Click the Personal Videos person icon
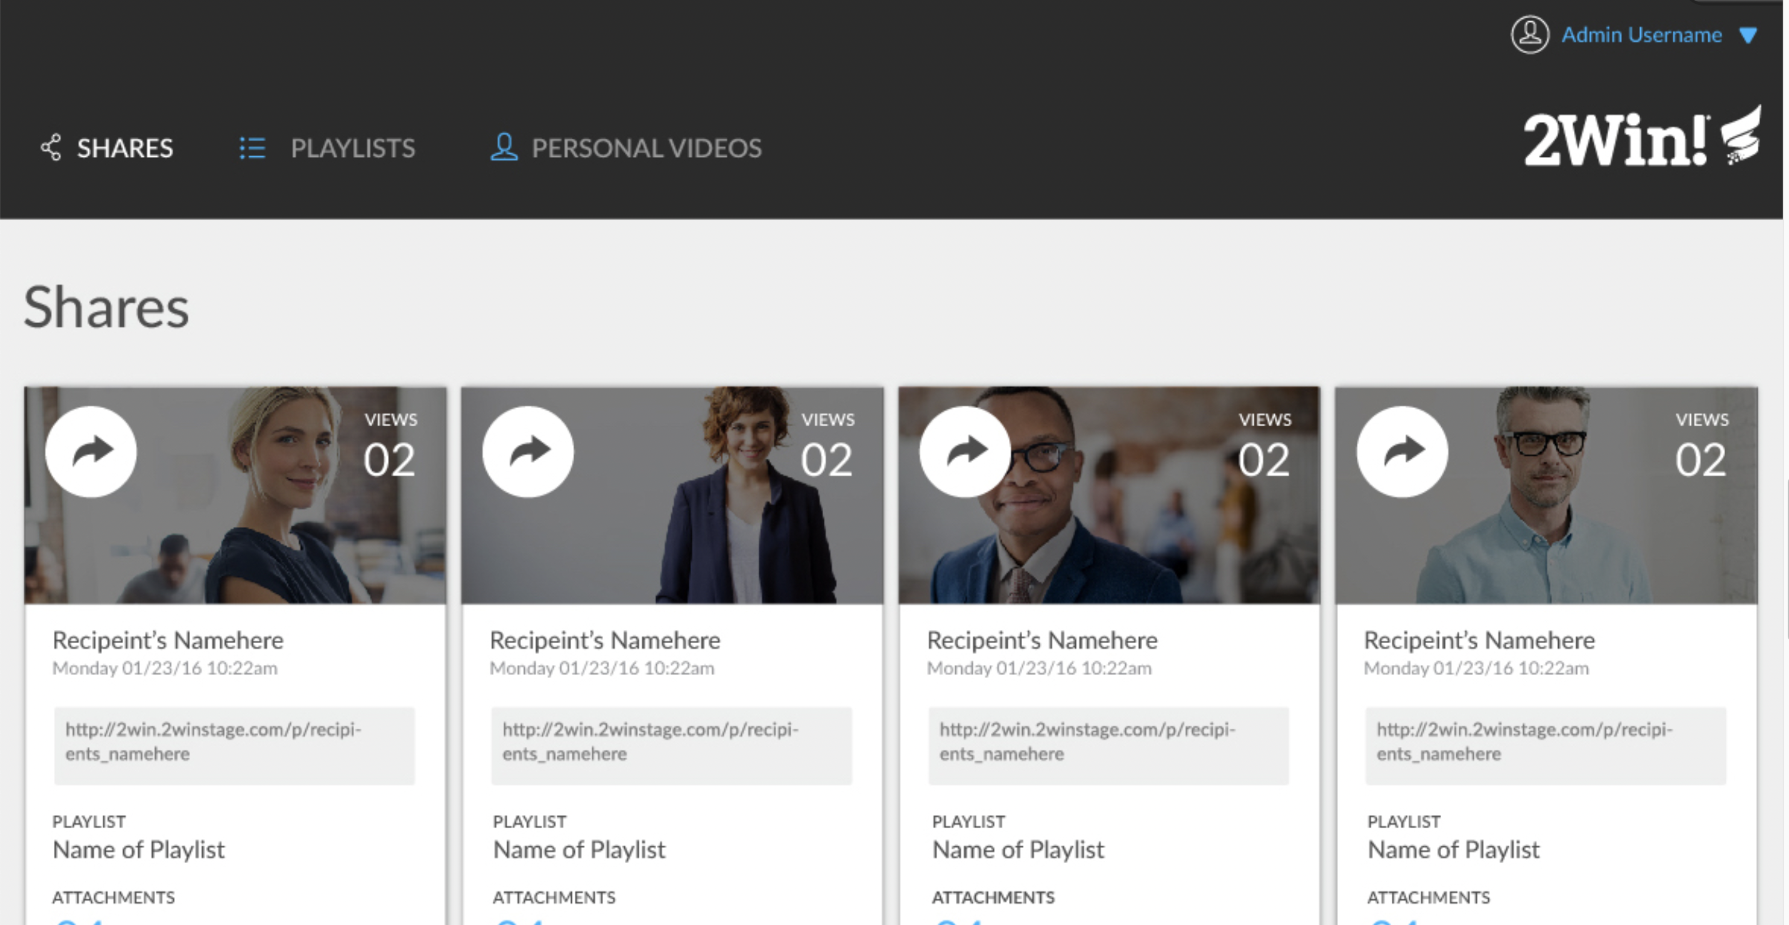 click(504, 147)
